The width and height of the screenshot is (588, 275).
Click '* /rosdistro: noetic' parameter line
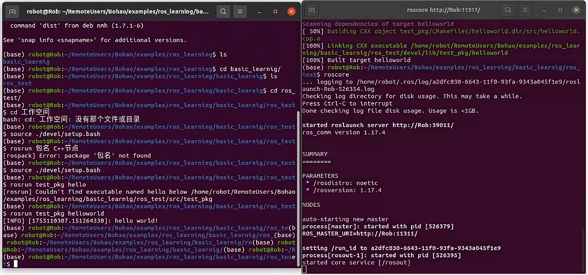point(342,183)
